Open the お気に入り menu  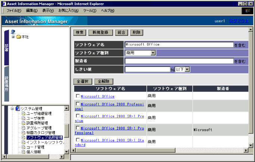pyautogui.click(x=68, y=11)
